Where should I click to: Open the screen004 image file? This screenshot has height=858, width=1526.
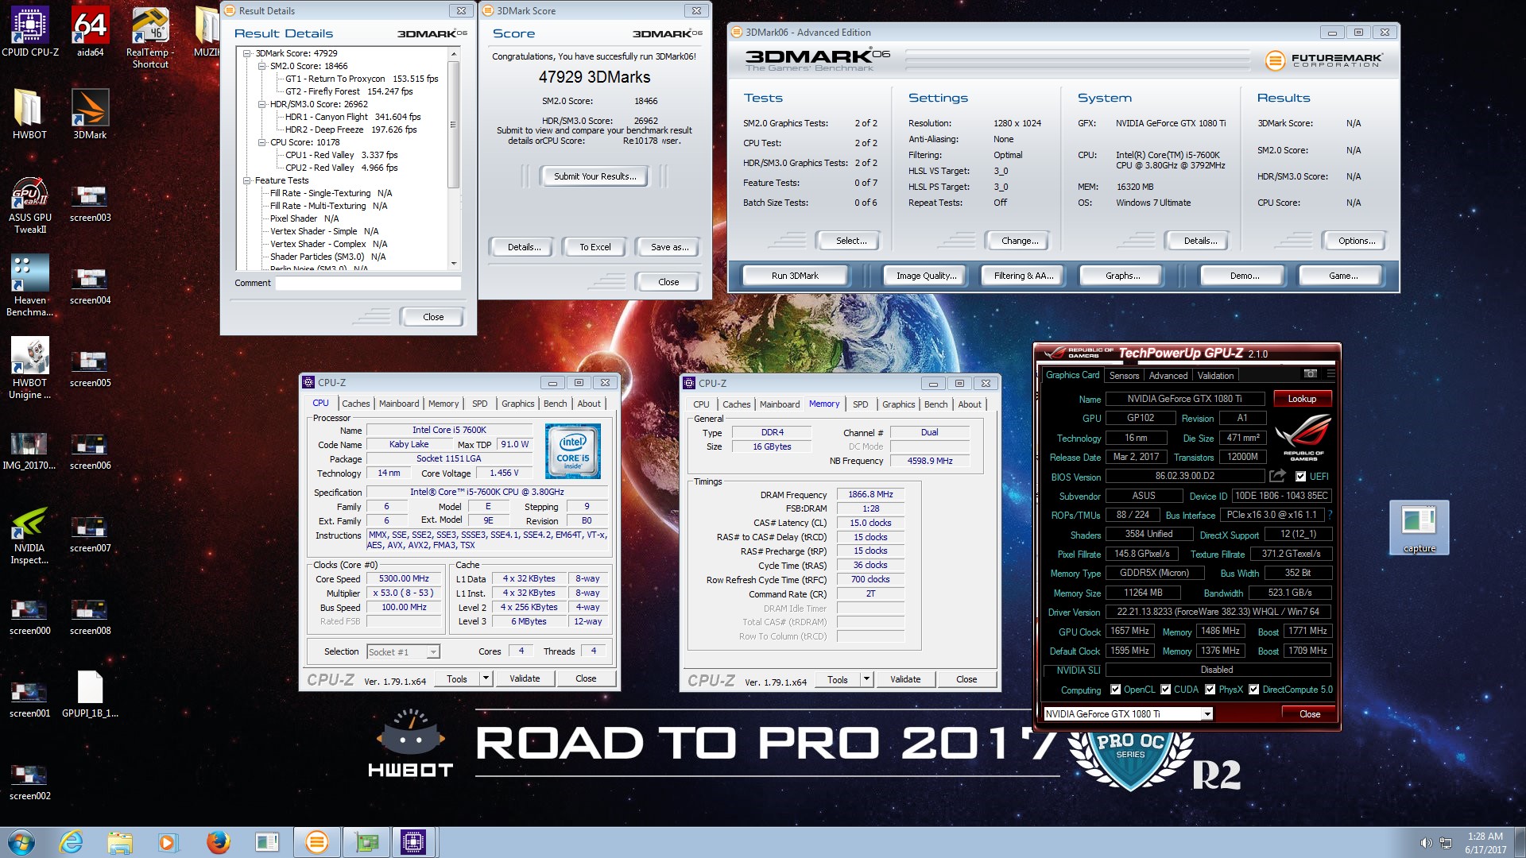click(90, 286)
